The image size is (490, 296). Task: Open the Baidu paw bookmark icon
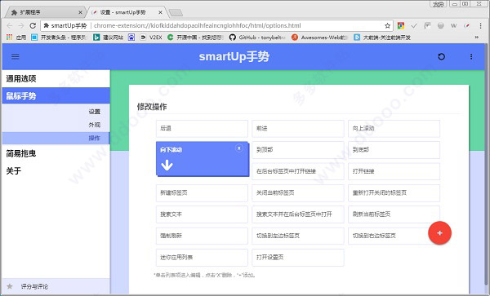[x=131, y=38]
